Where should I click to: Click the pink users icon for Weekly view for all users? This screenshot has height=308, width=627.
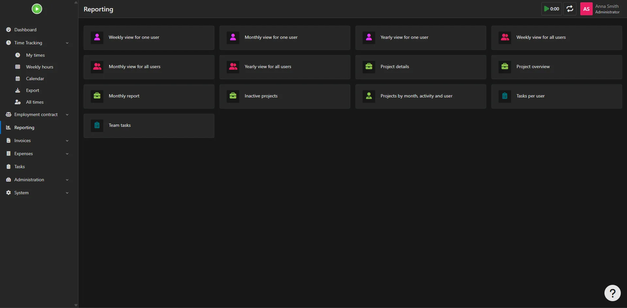[505, 37]
